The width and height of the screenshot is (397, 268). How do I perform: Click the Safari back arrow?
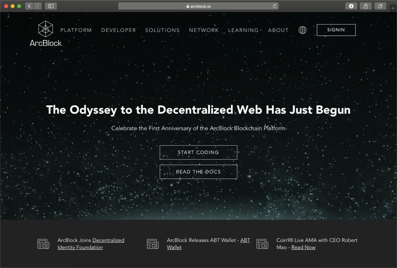pyautogui.click(x=29, y=6)
